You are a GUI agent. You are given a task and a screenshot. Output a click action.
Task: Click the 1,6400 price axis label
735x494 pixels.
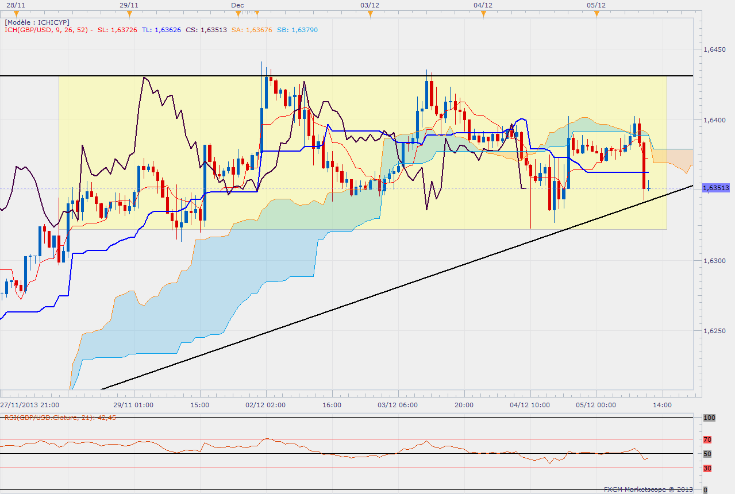tap(715, 119)
